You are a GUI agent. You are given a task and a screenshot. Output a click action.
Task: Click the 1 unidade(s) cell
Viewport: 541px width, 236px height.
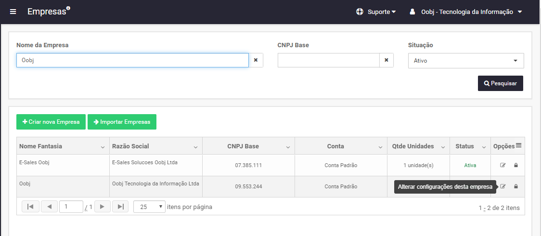point(418,165)
